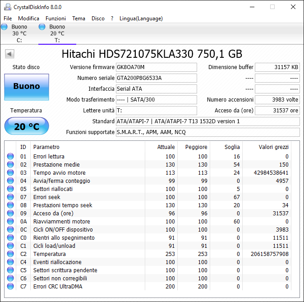Click status orb for Settori riallocati row
Screen dimensions: 304x302
10,189
